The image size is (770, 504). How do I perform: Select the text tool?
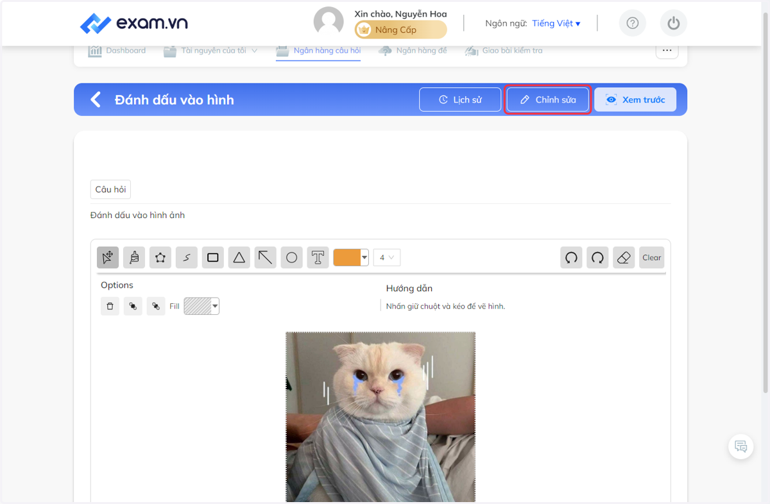coord(318,257)
